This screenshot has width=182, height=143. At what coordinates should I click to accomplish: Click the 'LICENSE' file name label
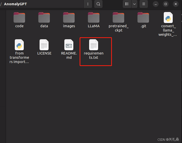pyautogui.click(x=44, y=53)
